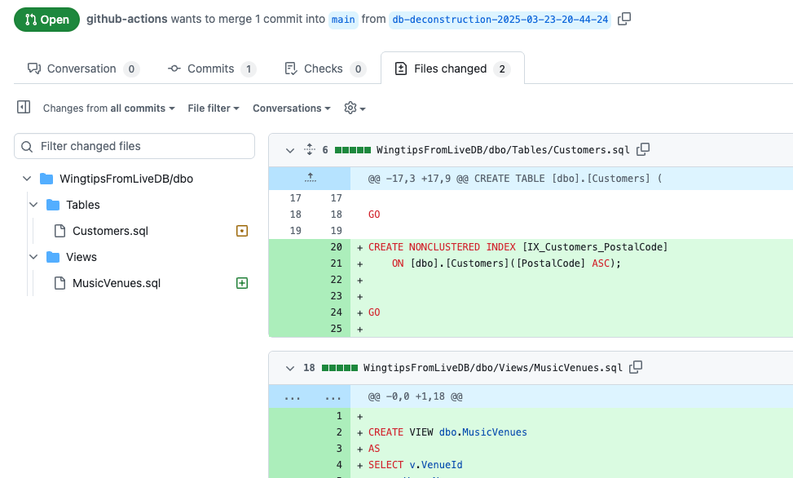Collapse the Tables folder chevron
793x478 pixels.
coord(33,205)
